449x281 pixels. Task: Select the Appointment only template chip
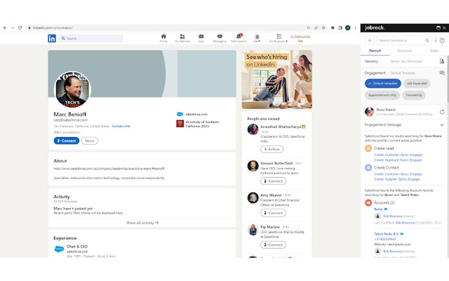click(382, 95)
